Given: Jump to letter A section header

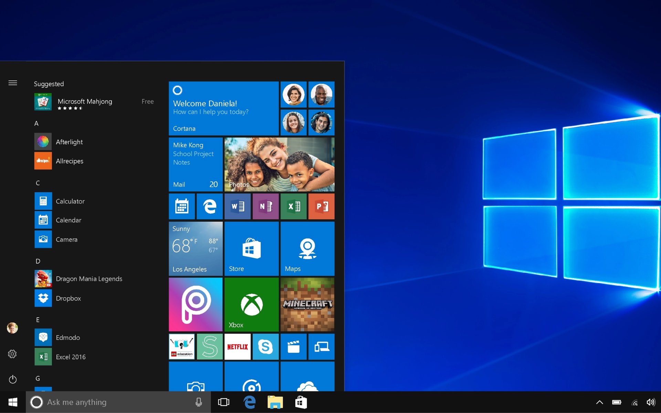Looking at the screenshot, I should (36, 124).
